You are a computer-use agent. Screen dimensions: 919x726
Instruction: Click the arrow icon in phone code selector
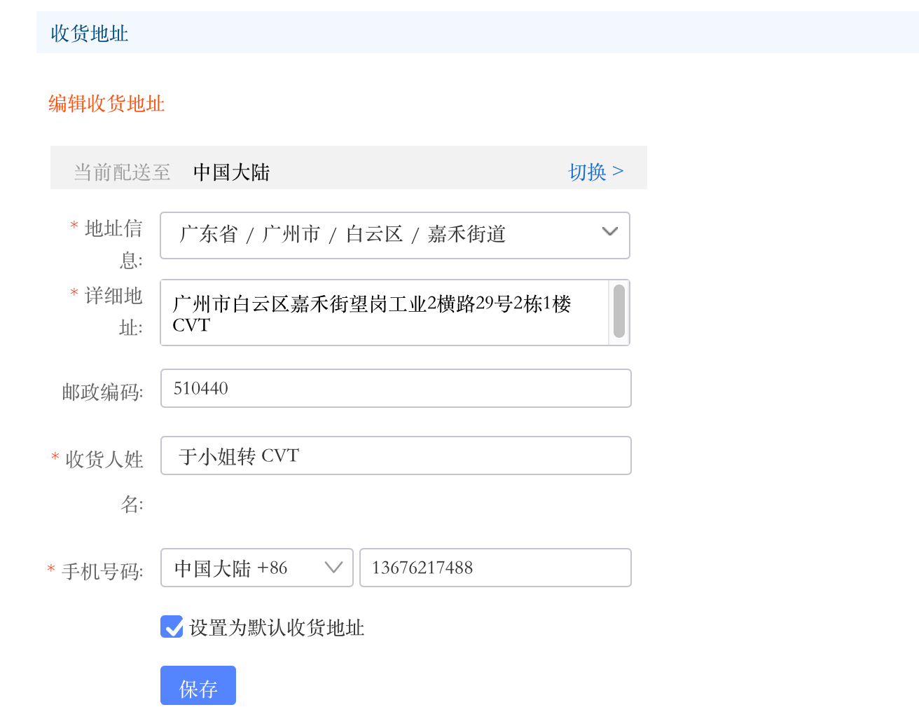[x=334, y=568]
